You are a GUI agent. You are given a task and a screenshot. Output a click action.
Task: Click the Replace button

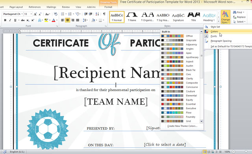point(239,17)
